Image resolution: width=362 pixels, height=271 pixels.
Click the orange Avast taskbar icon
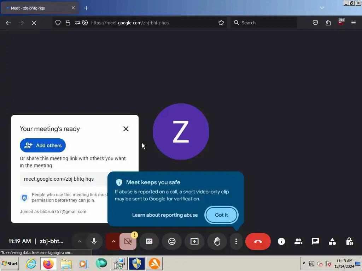click(154, 263)
